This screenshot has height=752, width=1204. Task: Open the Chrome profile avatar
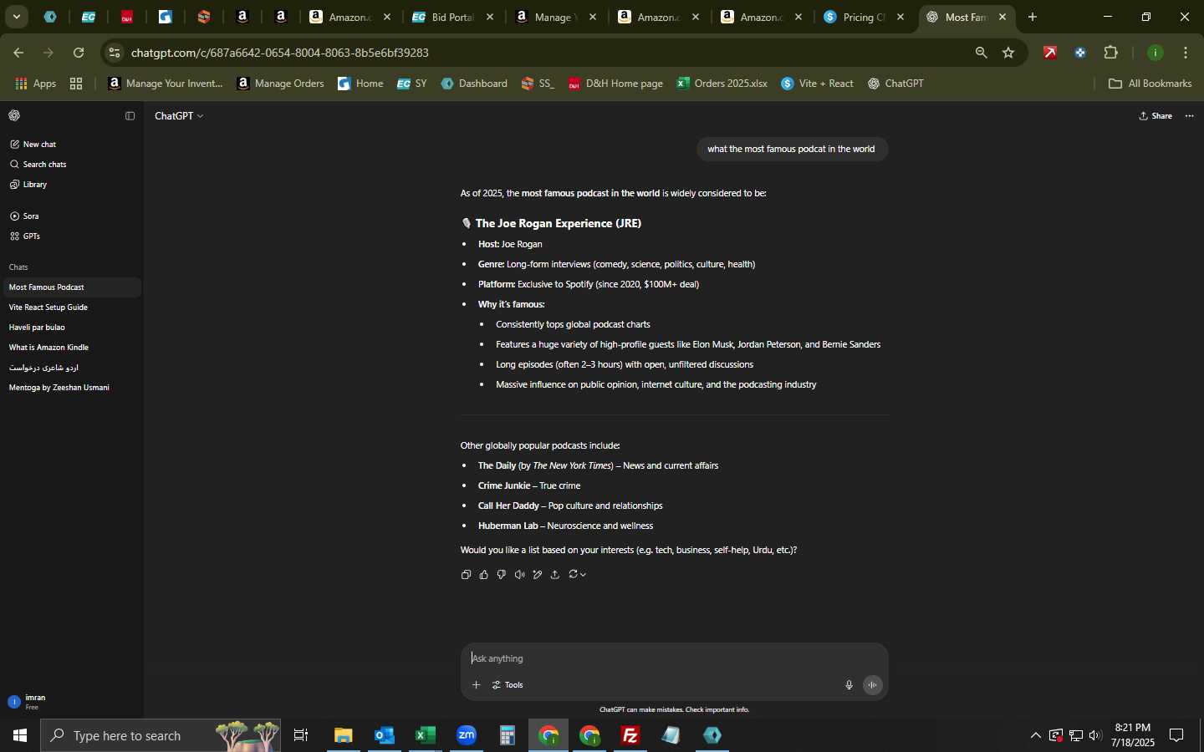coord(1156,53)
